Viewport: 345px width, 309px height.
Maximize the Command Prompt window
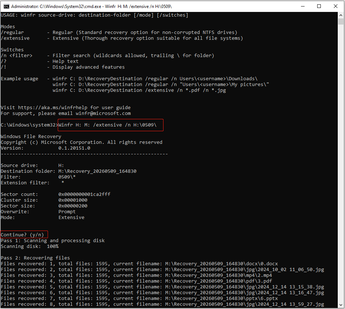tap(319, 7)
